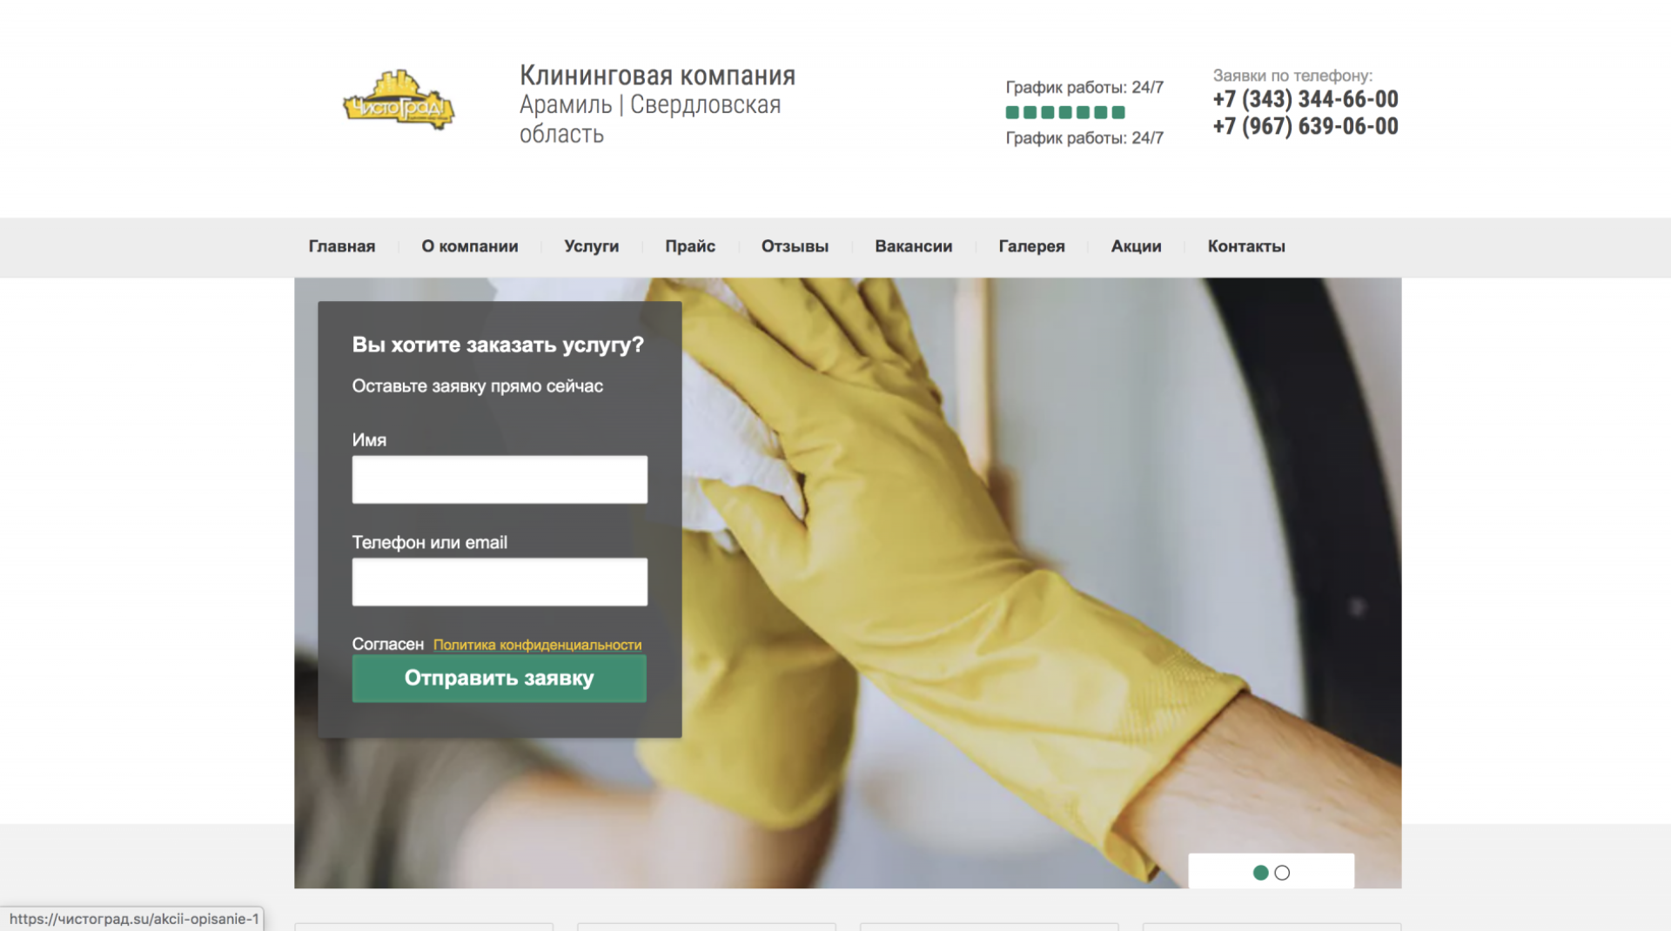Select the second carousel dot
This screenshot has height=931, width=1671.
[x=1283, y=872]
